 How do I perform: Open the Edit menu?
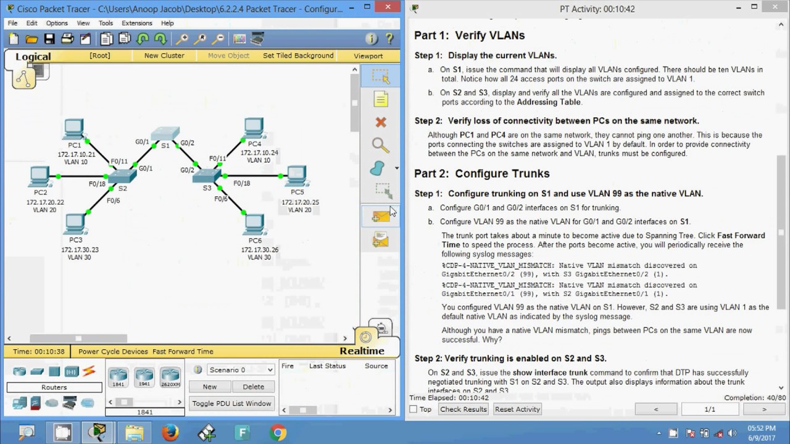[x=31, y=23]
